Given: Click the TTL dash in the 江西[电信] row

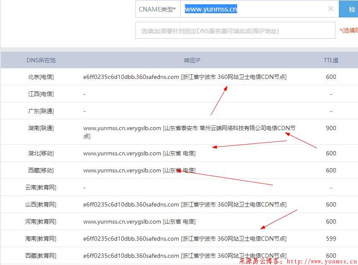Looking at the screenshot, I should [331, 94].
